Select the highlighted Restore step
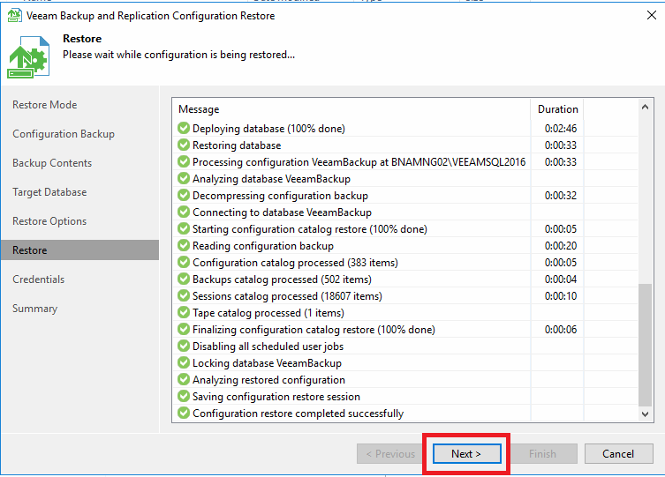Viewport: 665px width, 477px height. 79,250
